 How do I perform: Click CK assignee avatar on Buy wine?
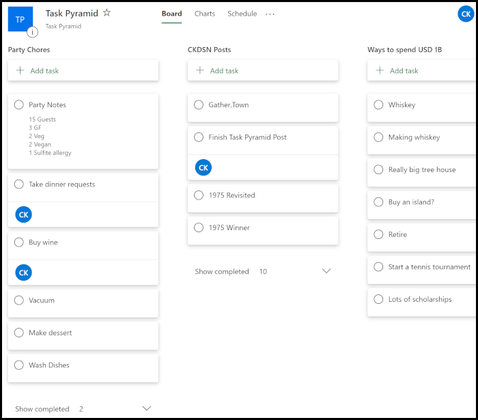click(x=23, y=272)
